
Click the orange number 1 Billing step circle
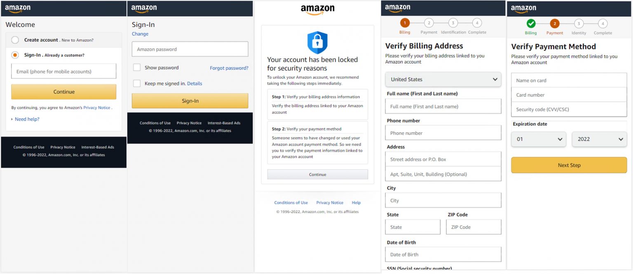coord(405,23)
